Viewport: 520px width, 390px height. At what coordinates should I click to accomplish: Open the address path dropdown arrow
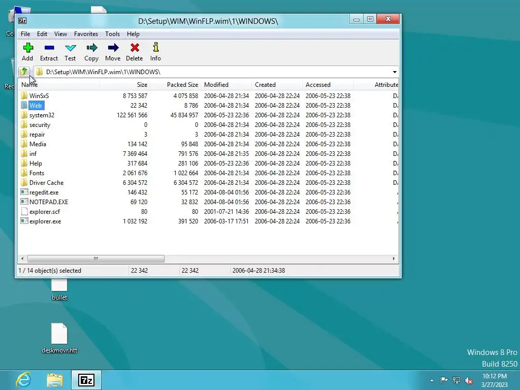coord(395,72)
